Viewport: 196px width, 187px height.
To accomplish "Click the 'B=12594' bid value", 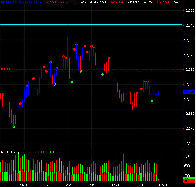I will 85,2.
